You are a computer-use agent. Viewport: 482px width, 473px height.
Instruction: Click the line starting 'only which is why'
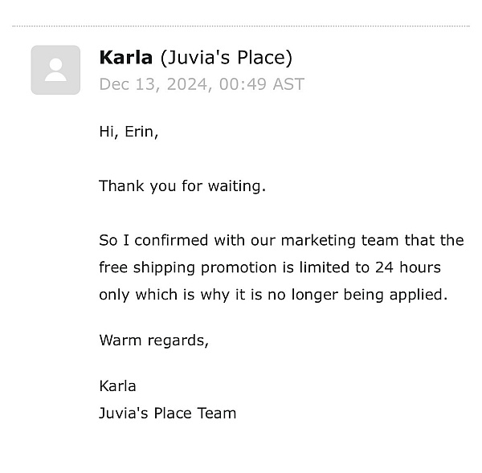273,295
